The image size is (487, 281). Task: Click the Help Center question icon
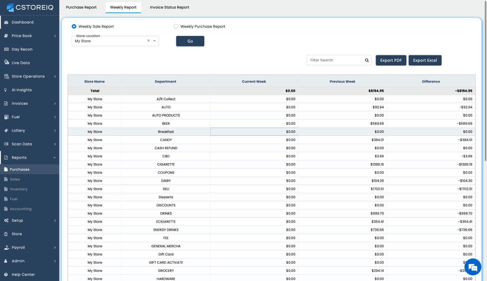(6, 275)
